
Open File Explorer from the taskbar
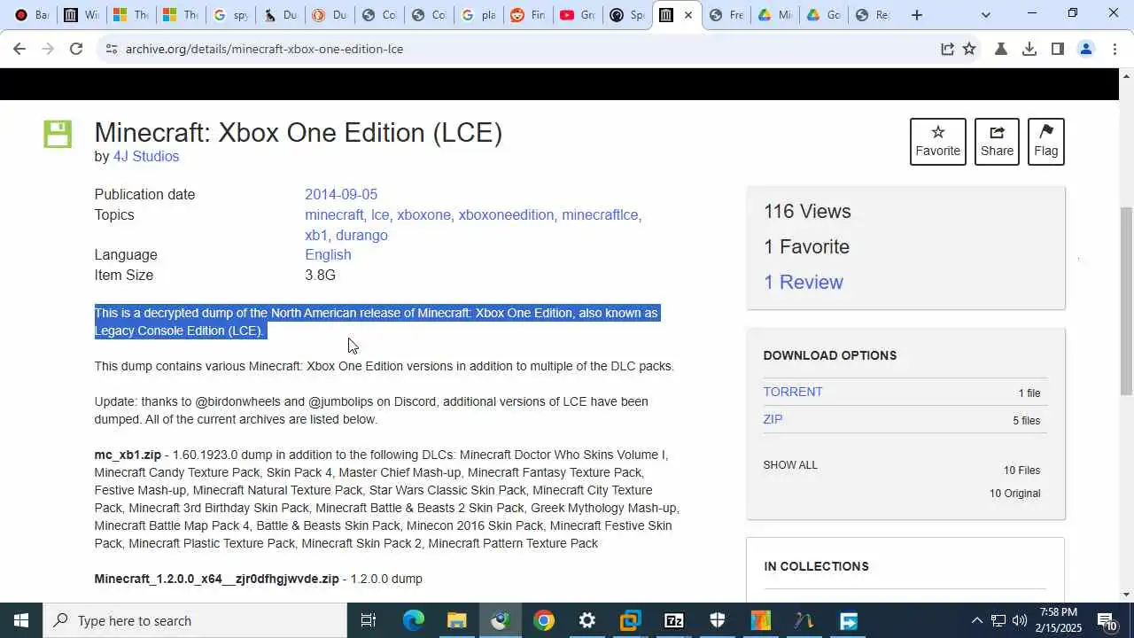[x=457, y=620]
